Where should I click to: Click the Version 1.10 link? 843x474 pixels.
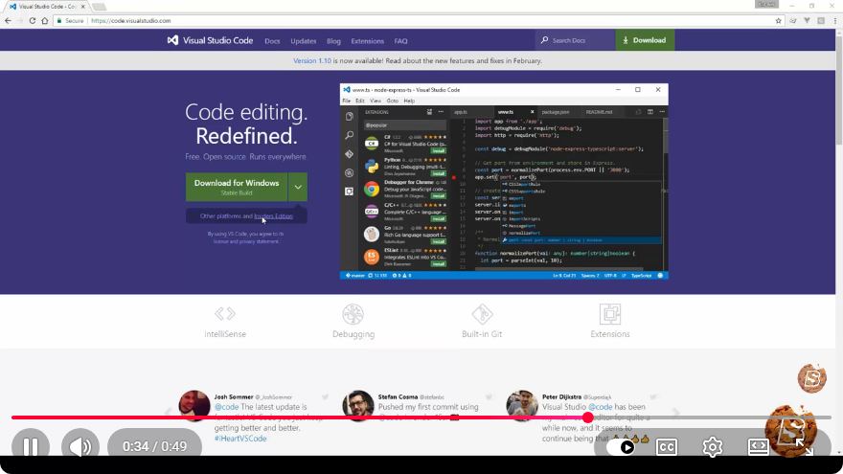pyautogui.click(x=312, y=60)
